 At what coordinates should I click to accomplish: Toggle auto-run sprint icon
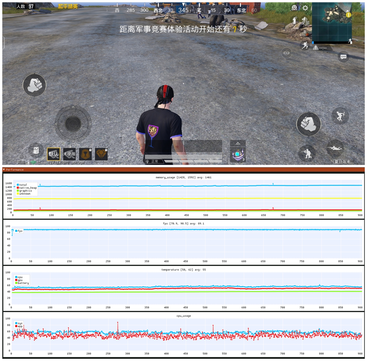click(305, 45)
